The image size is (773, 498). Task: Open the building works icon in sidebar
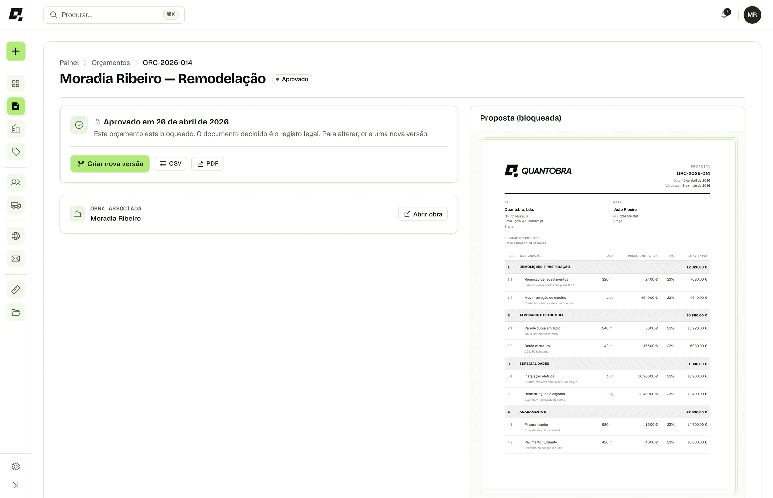[16, 129]
